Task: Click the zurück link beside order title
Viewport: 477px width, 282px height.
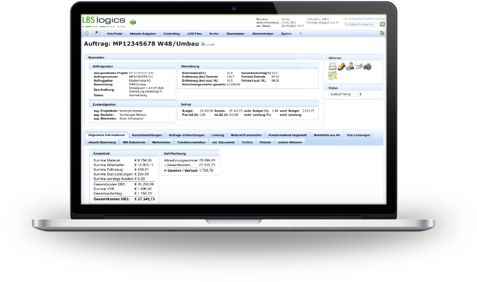Action: click(x=208, y=44)
